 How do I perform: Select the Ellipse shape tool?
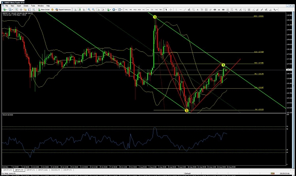point(215,9)
